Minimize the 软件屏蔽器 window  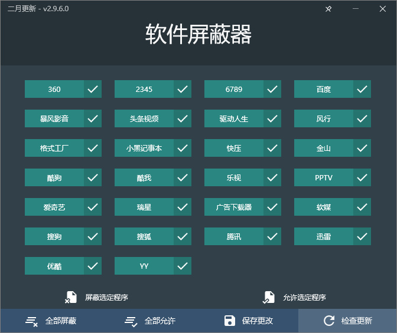(356, 9)
